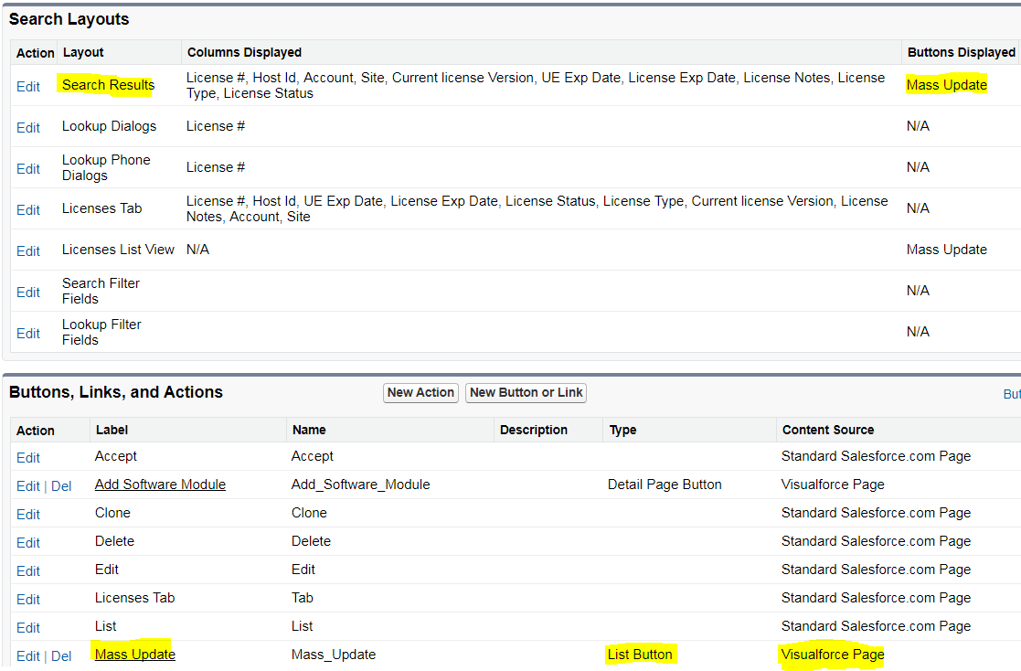Screen dimensions: 1021x671
Task: Edit the Licenses Tab action row
Action: pyautogui.click(x=28, y=600)
